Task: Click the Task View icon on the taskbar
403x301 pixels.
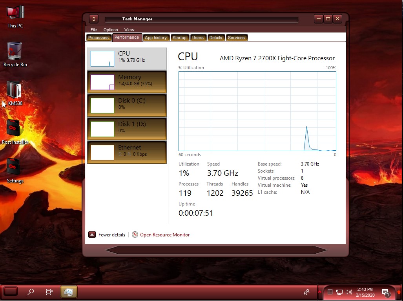Action: pos(49,291)
